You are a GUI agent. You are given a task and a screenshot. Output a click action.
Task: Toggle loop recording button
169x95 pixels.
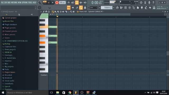(85, 2)
